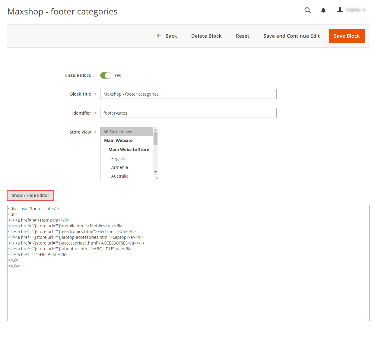This screenshot has width=375, height=338.
Task: Focus the Block Title input field
Action: (188, 94)
